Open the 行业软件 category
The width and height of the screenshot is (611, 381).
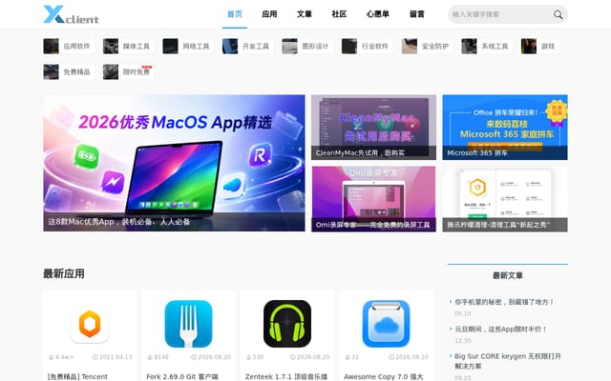tap(367, 46)
